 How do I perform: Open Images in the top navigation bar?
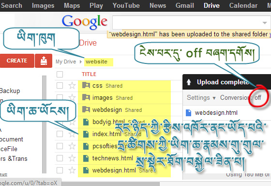pos(43,5)
